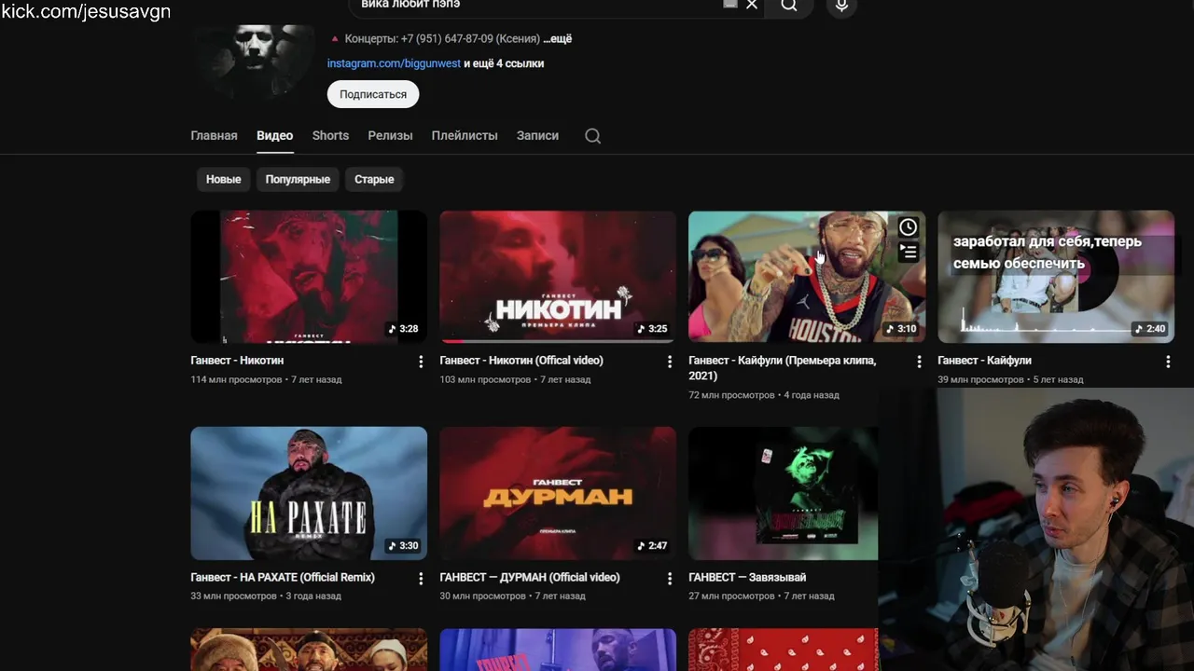The image size is (1194, 671).
Task: Click '103 млн просмотров' text
Action: click(x=485, y=380)
